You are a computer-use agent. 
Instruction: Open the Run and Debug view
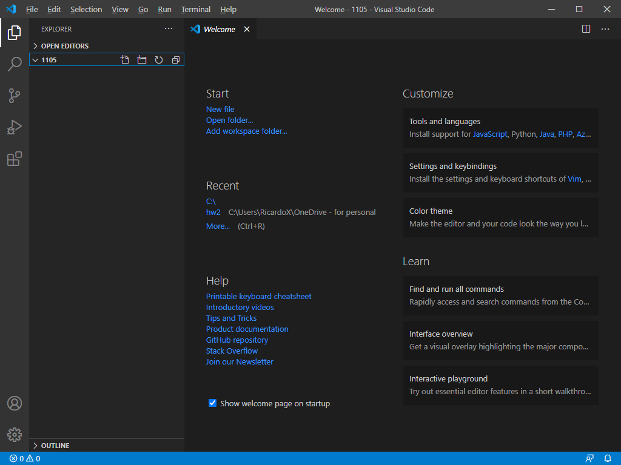coord(15,127)
